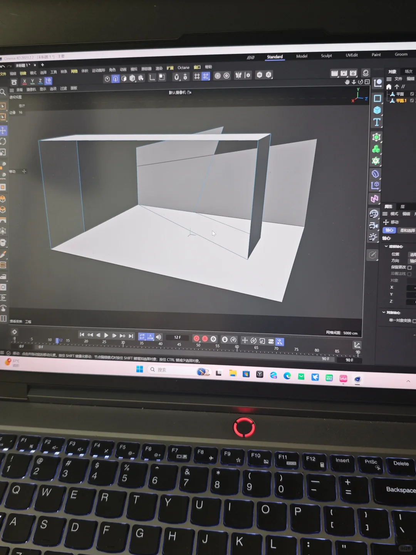Collapse the 对象轴心 section

point(384,312)
